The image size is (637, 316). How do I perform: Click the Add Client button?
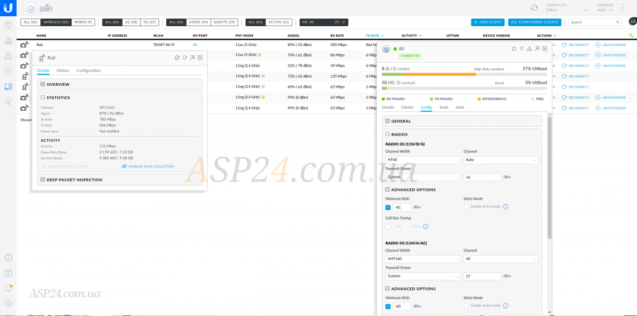488,22
